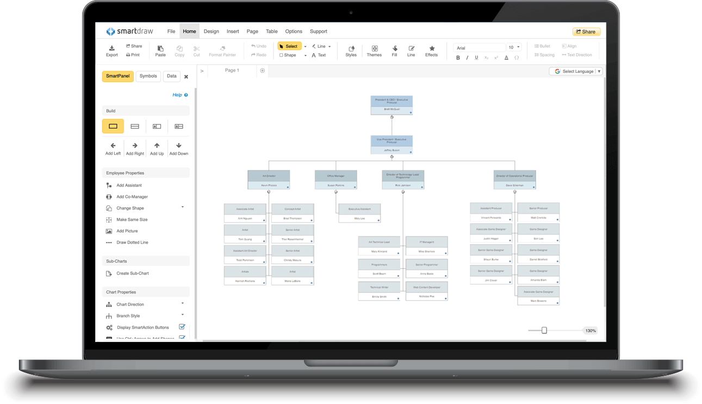Activate the Format Painter tool
Image resolution: width=702 pixels, height=404 pixels.
click(x=222, y=51)
